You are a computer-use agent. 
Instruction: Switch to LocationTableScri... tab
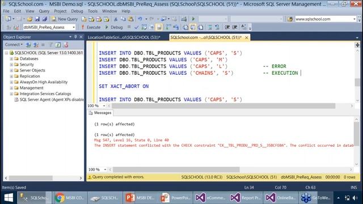click(x=124, y=37)
